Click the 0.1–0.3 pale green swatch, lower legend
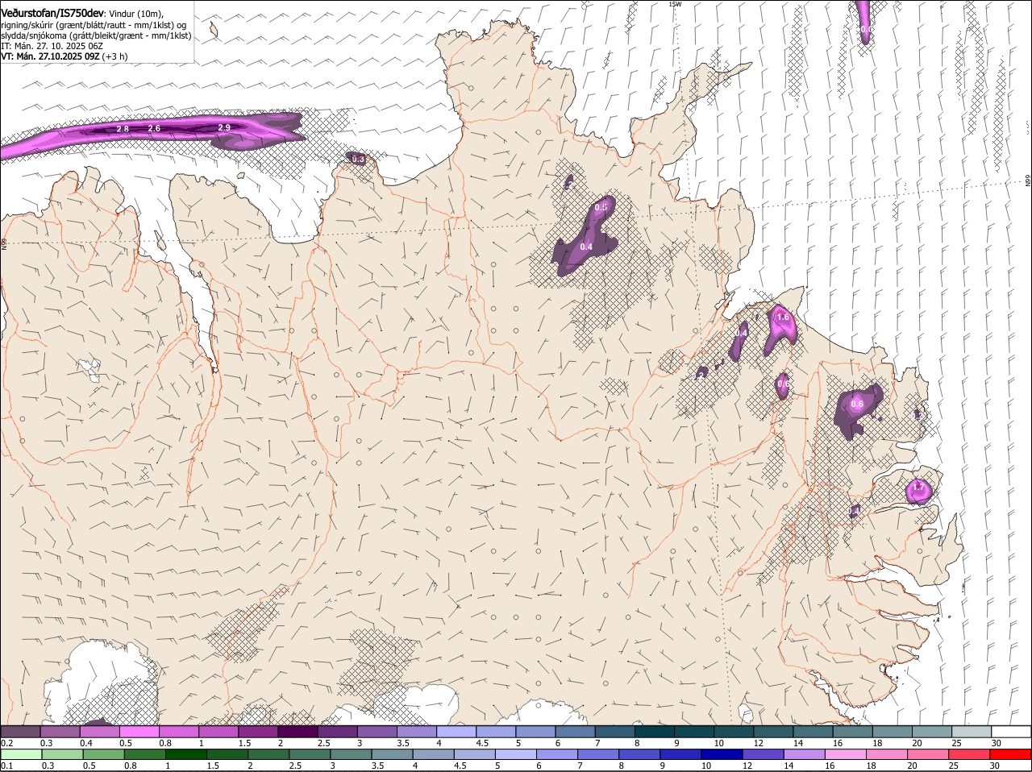Image resolution: width=1032 pixels, height=772 pixels. click(22, 754)
